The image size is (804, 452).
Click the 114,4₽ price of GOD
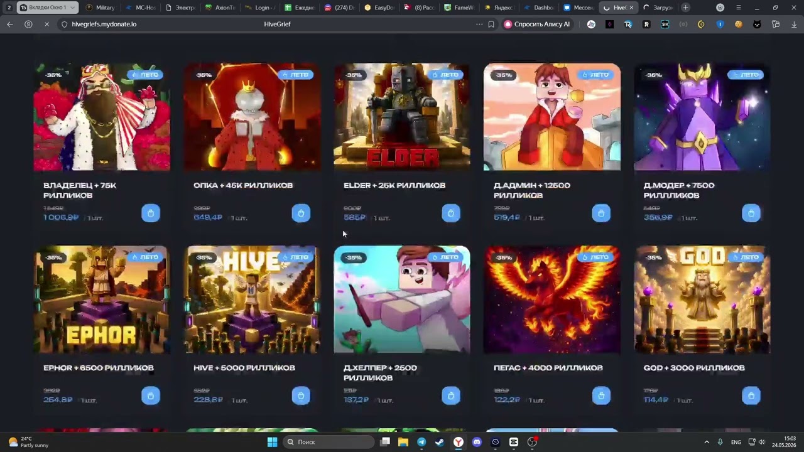pyautogui.click(x=656, y=400)
